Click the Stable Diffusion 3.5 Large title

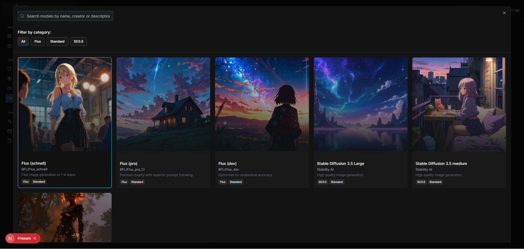(341, 164)
